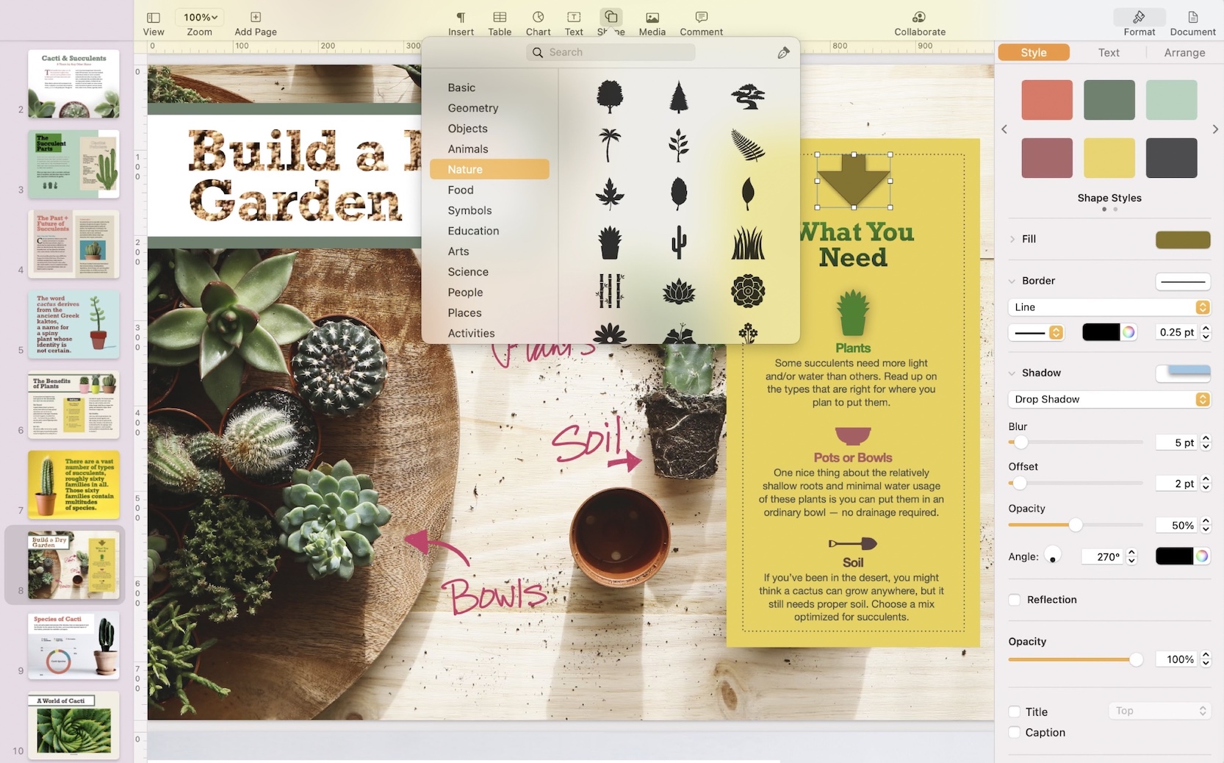Enable the Reflection checkbox

point(1015,600)
